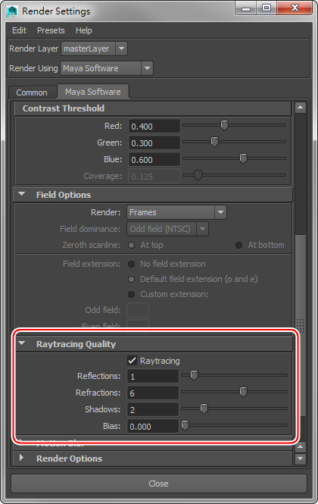This screenshot has width=318, height=504.
Task: Open the Render Frames dropdown
Action: [176, 212]
